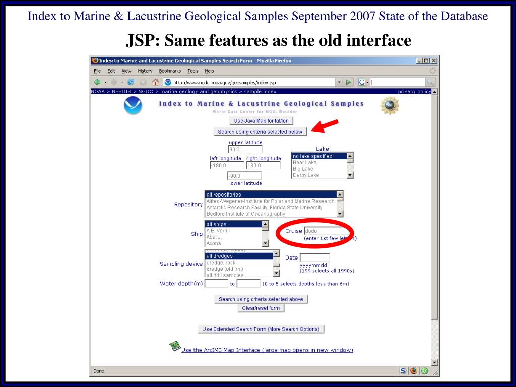Click the stop loading icon
The width and height of the screenshot is (516, 387).
[x=143, y=82]
